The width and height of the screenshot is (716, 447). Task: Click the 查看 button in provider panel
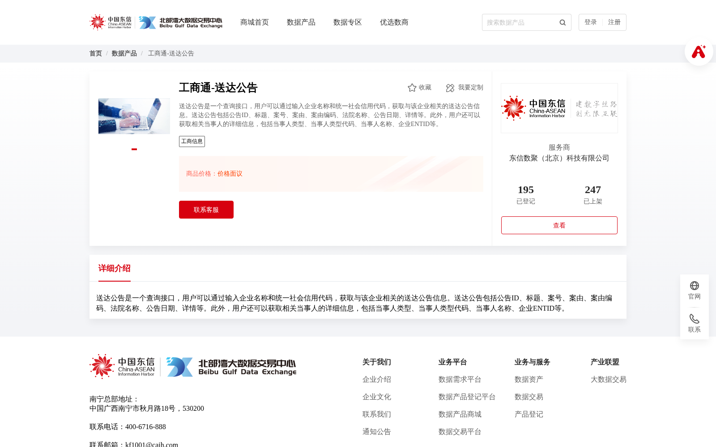tap(559, 225)
